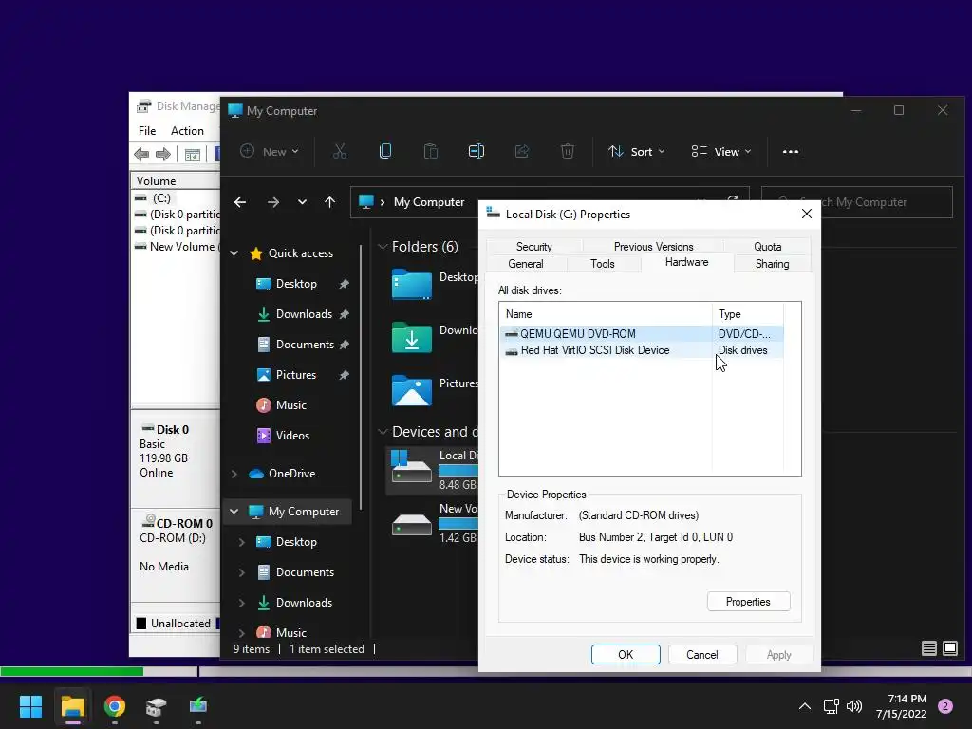Image resolution: width=972 pixels, height=729 pixels.
Task: Open the Windows Start menu
Action: click(x=30, y=706)
